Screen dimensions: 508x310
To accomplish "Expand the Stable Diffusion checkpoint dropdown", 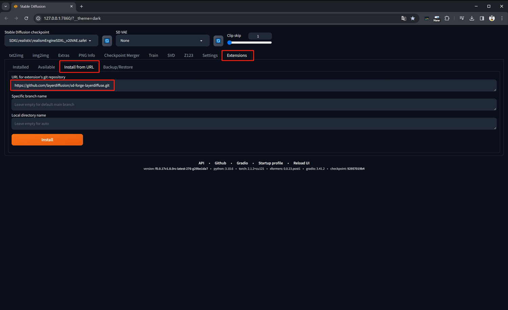I will coord(51,41).
